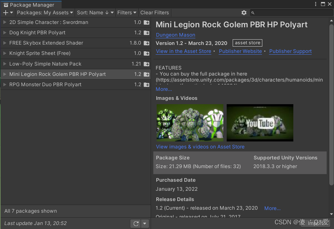
Task: Click the download icon for FREE Skybox Extended Shader
Action: 147,43
